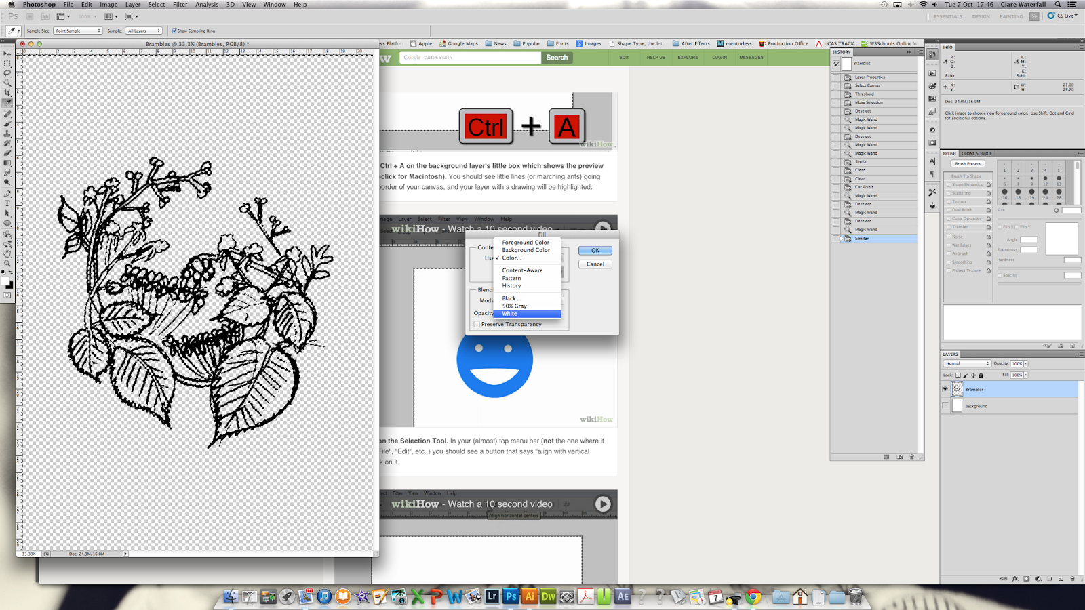Delete layer with Layers panel trash icon
1085x610 pixels.
(1072, 579)
